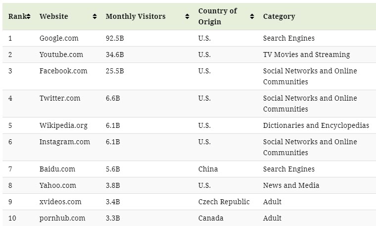Select the Czech Republic country cell
376x226 pixels.
[x=224, y=202]
